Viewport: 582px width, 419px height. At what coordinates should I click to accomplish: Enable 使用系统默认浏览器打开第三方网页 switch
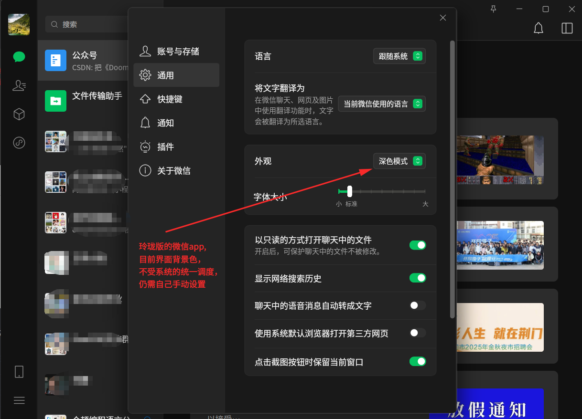point(418,333)
